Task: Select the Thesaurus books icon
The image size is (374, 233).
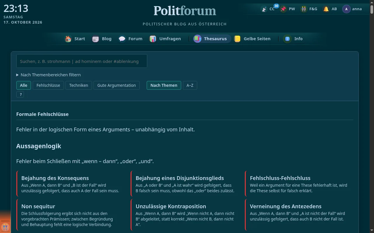Action: [x=198, y=39]
